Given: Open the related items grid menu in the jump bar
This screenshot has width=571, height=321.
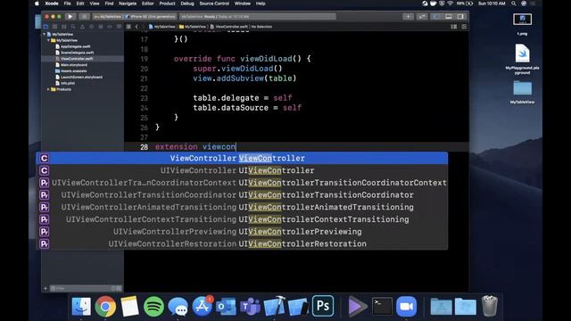Looking at the screenshot, I should click(128, 27).
